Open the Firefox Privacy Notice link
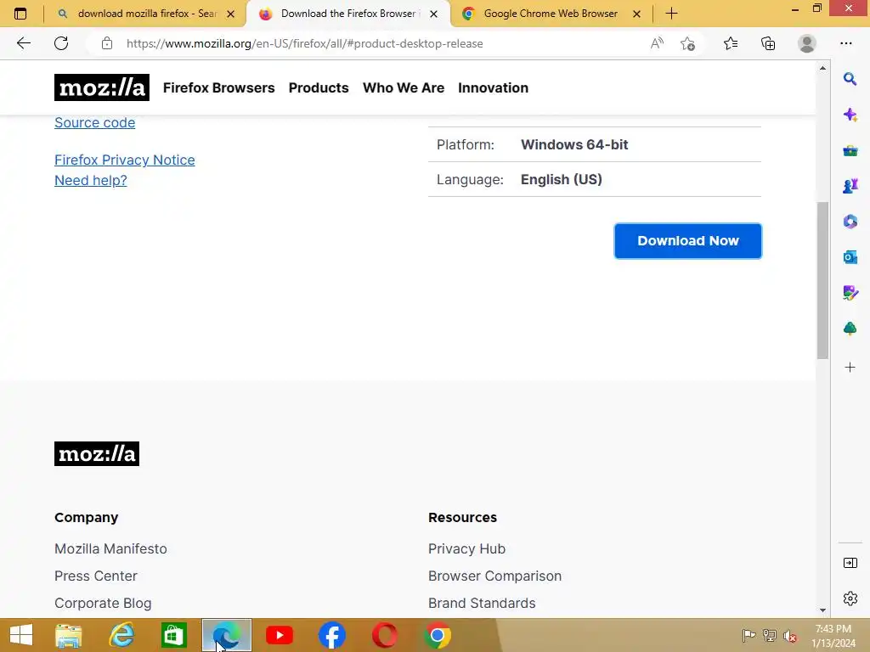 [125, 160]
